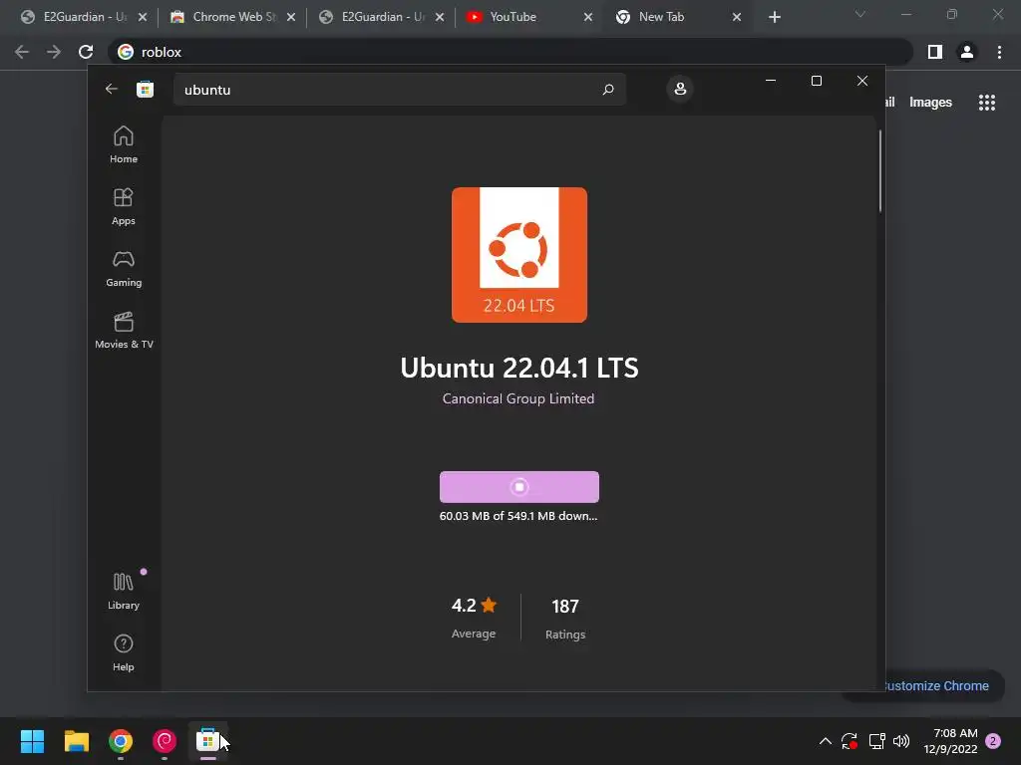Click Ubuntu 22.04.1 LTS title

tap(518, 368)
